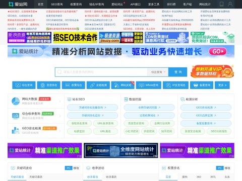Go to 首页 in top navigation
242x181 pixels.
click(x=40, y=4)
